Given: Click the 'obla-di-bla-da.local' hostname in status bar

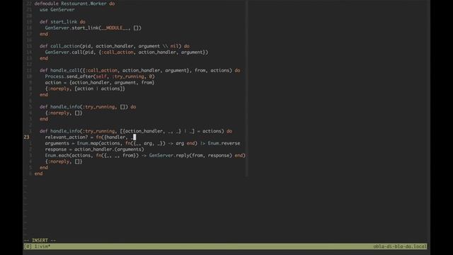Looking at the screenshot, I should point(400,246).
